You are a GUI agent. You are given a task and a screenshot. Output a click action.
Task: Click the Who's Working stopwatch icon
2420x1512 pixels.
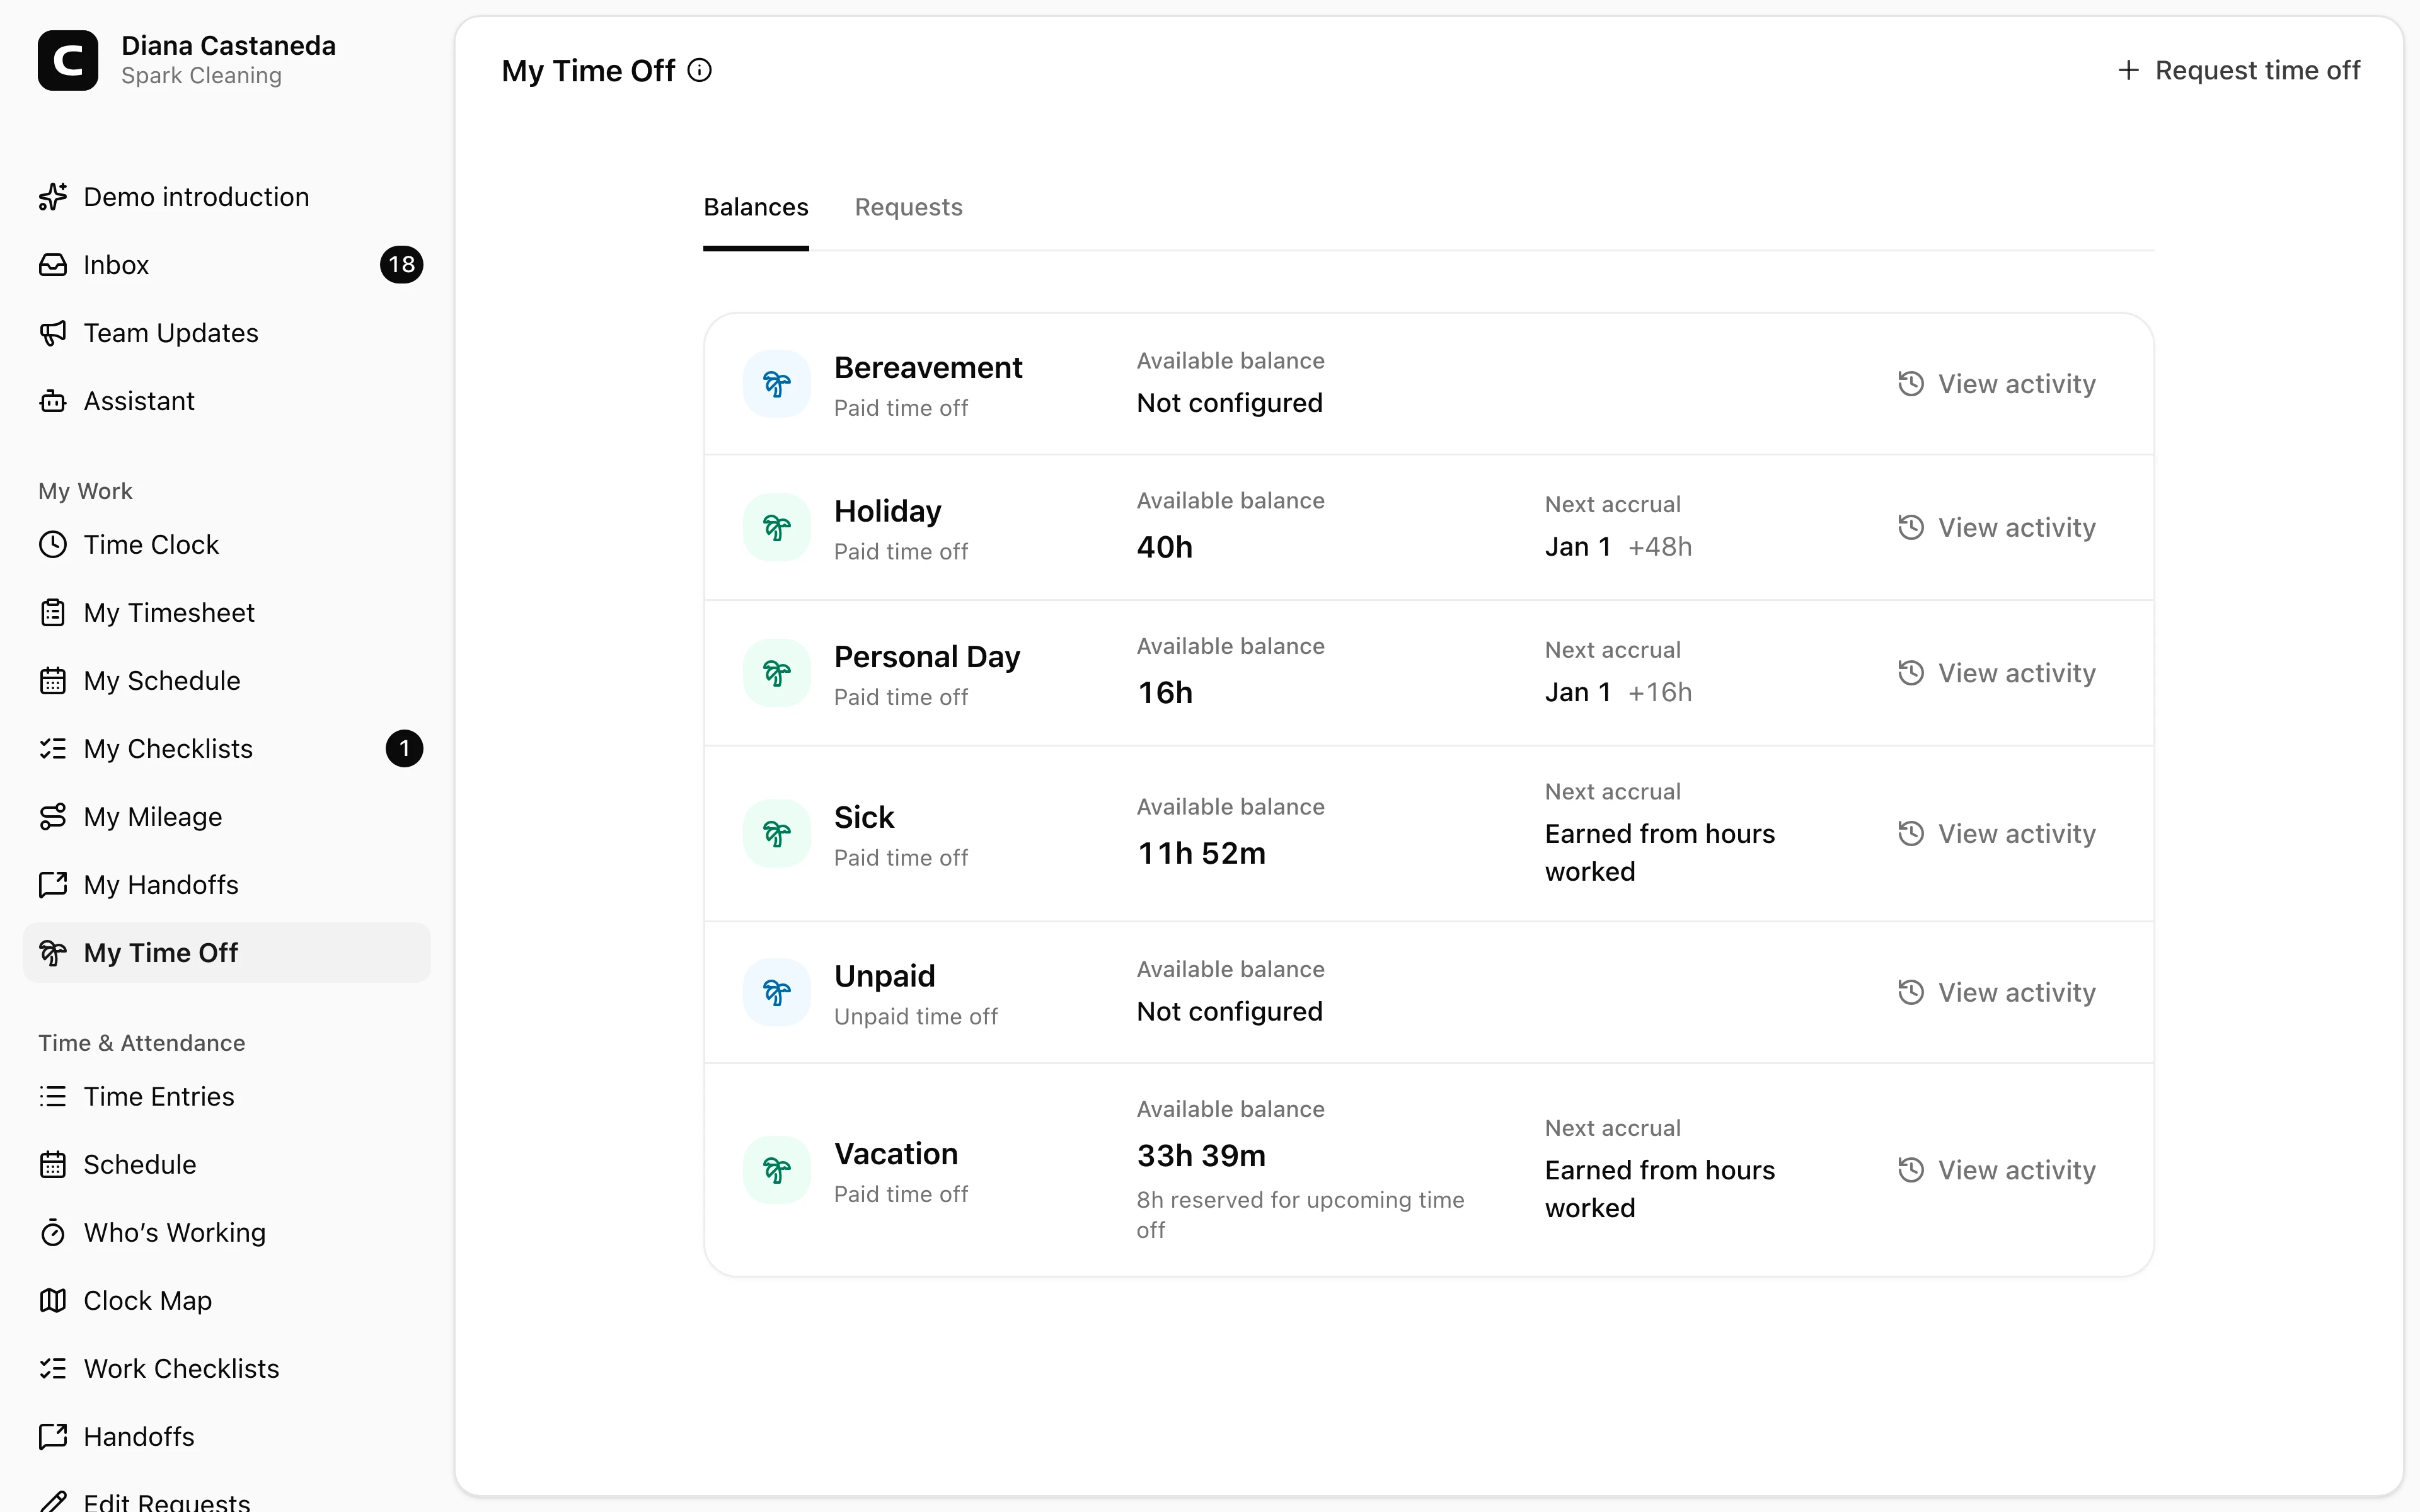(53, 1233)
